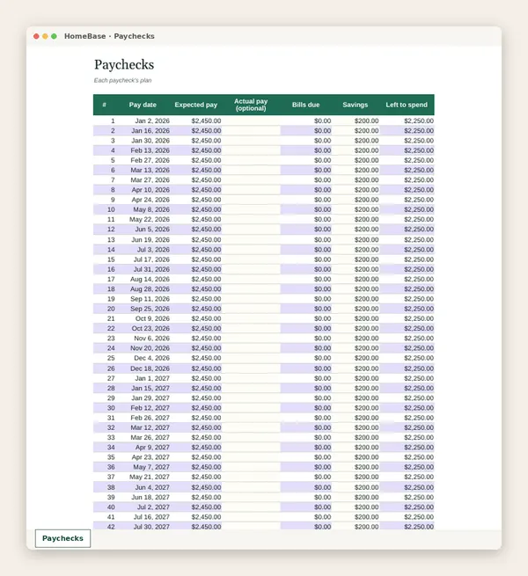The image size is (528, 576).
Task: Select the Apr 10, 2026 date cell
Action: pyautogui.click(x=143, y=190)
